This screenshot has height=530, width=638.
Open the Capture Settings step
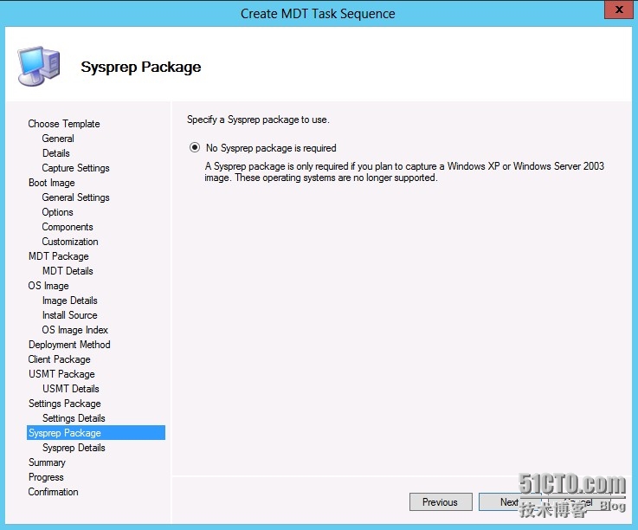pos(75,168)
